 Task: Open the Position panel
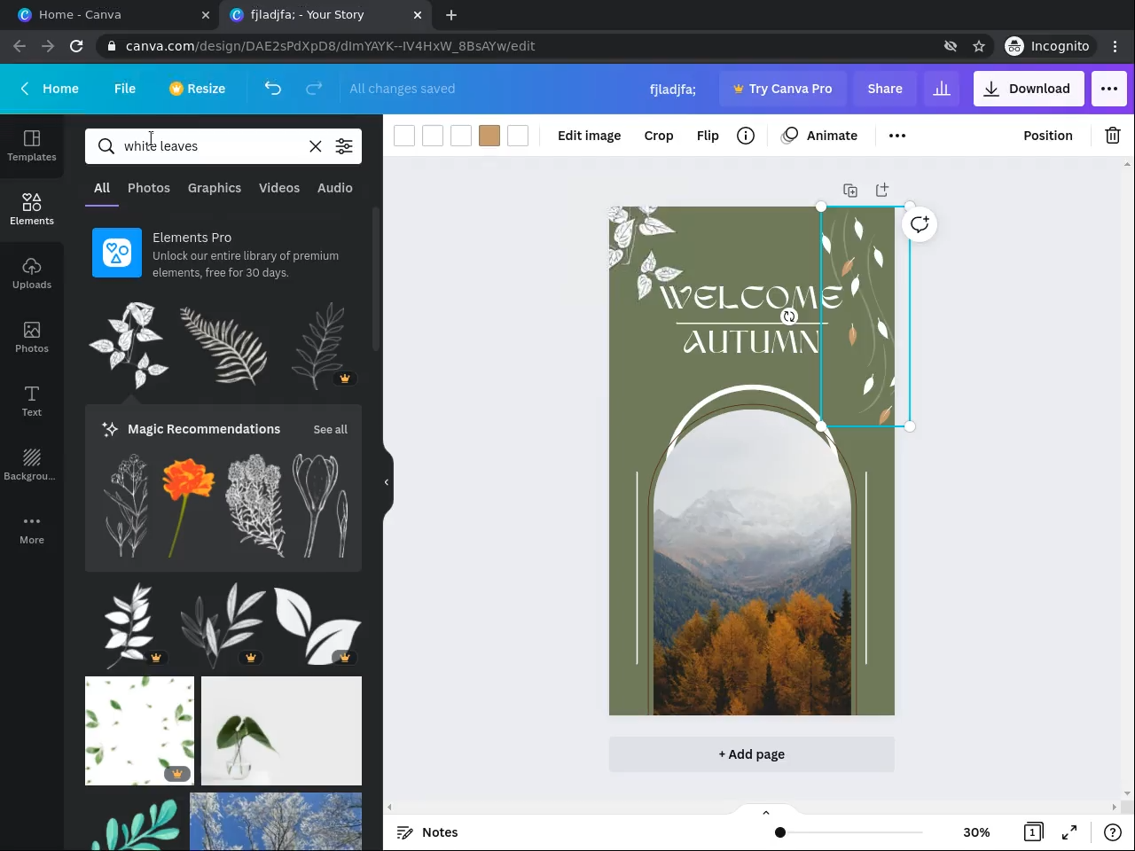(1048, 136)
